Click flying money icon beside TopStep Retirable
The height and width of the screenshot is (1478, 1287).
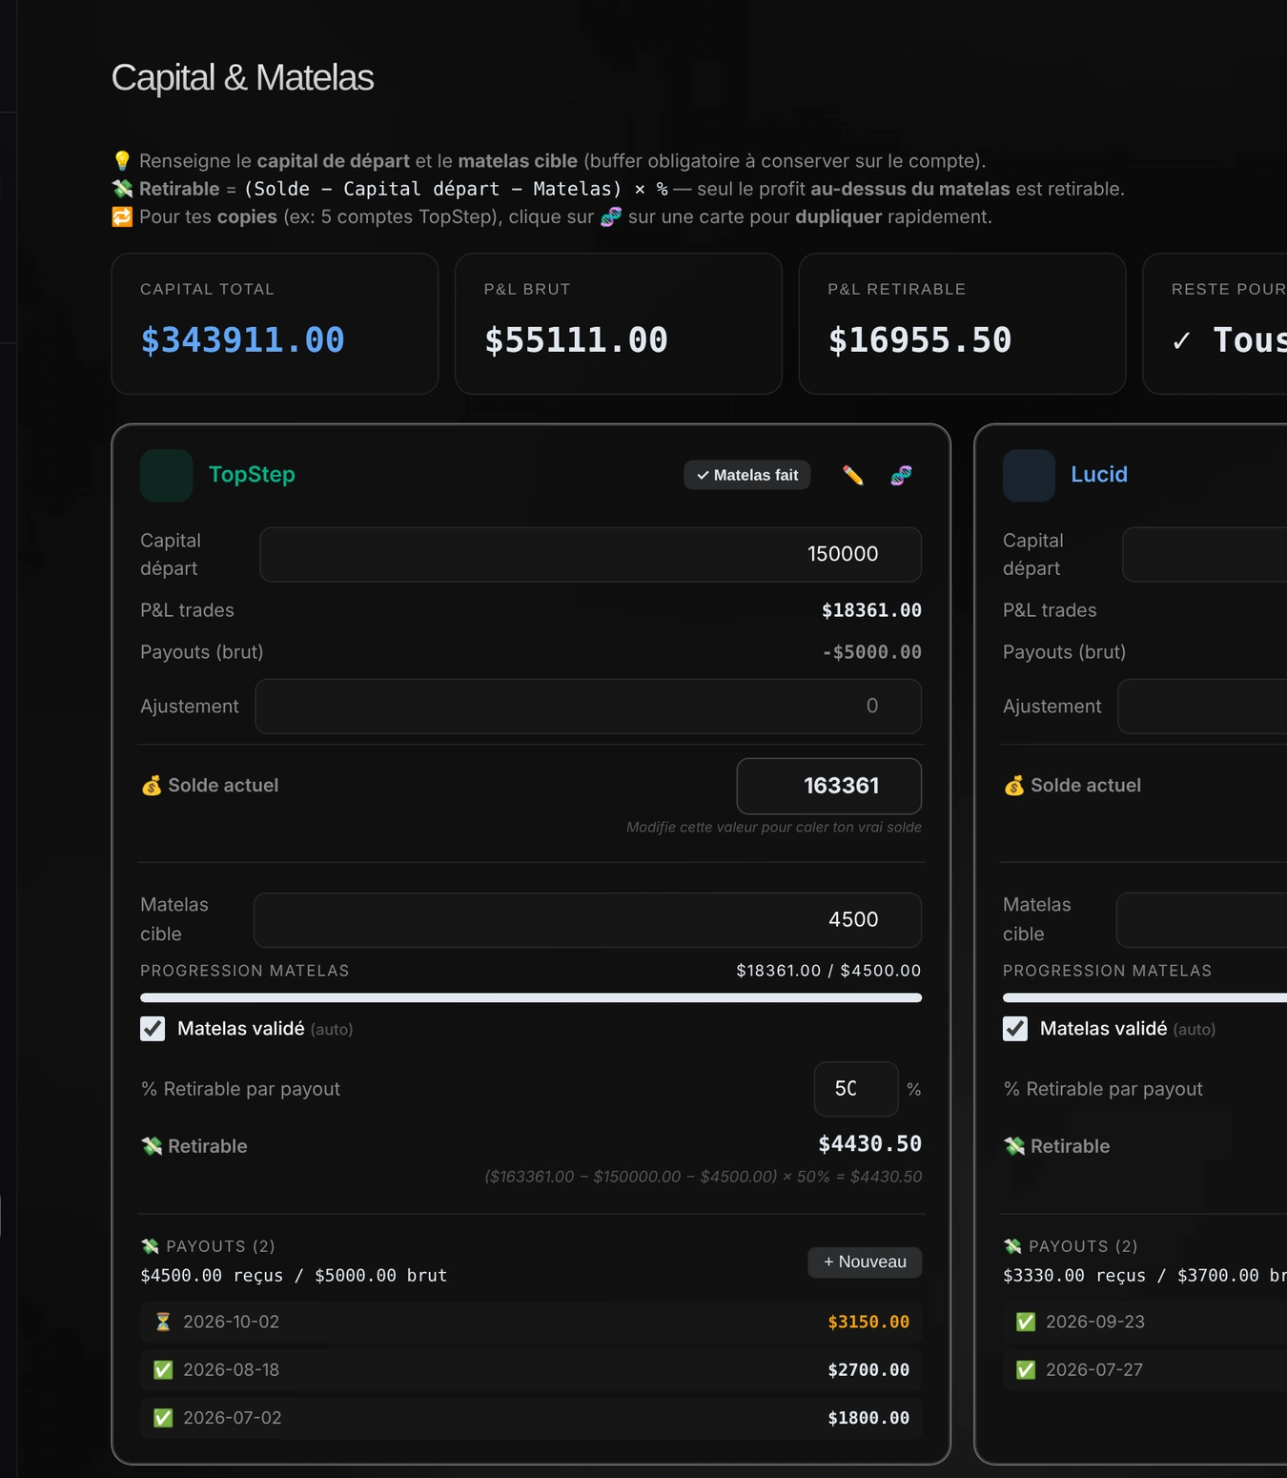pyautogui.click(x=152, y=1146)
